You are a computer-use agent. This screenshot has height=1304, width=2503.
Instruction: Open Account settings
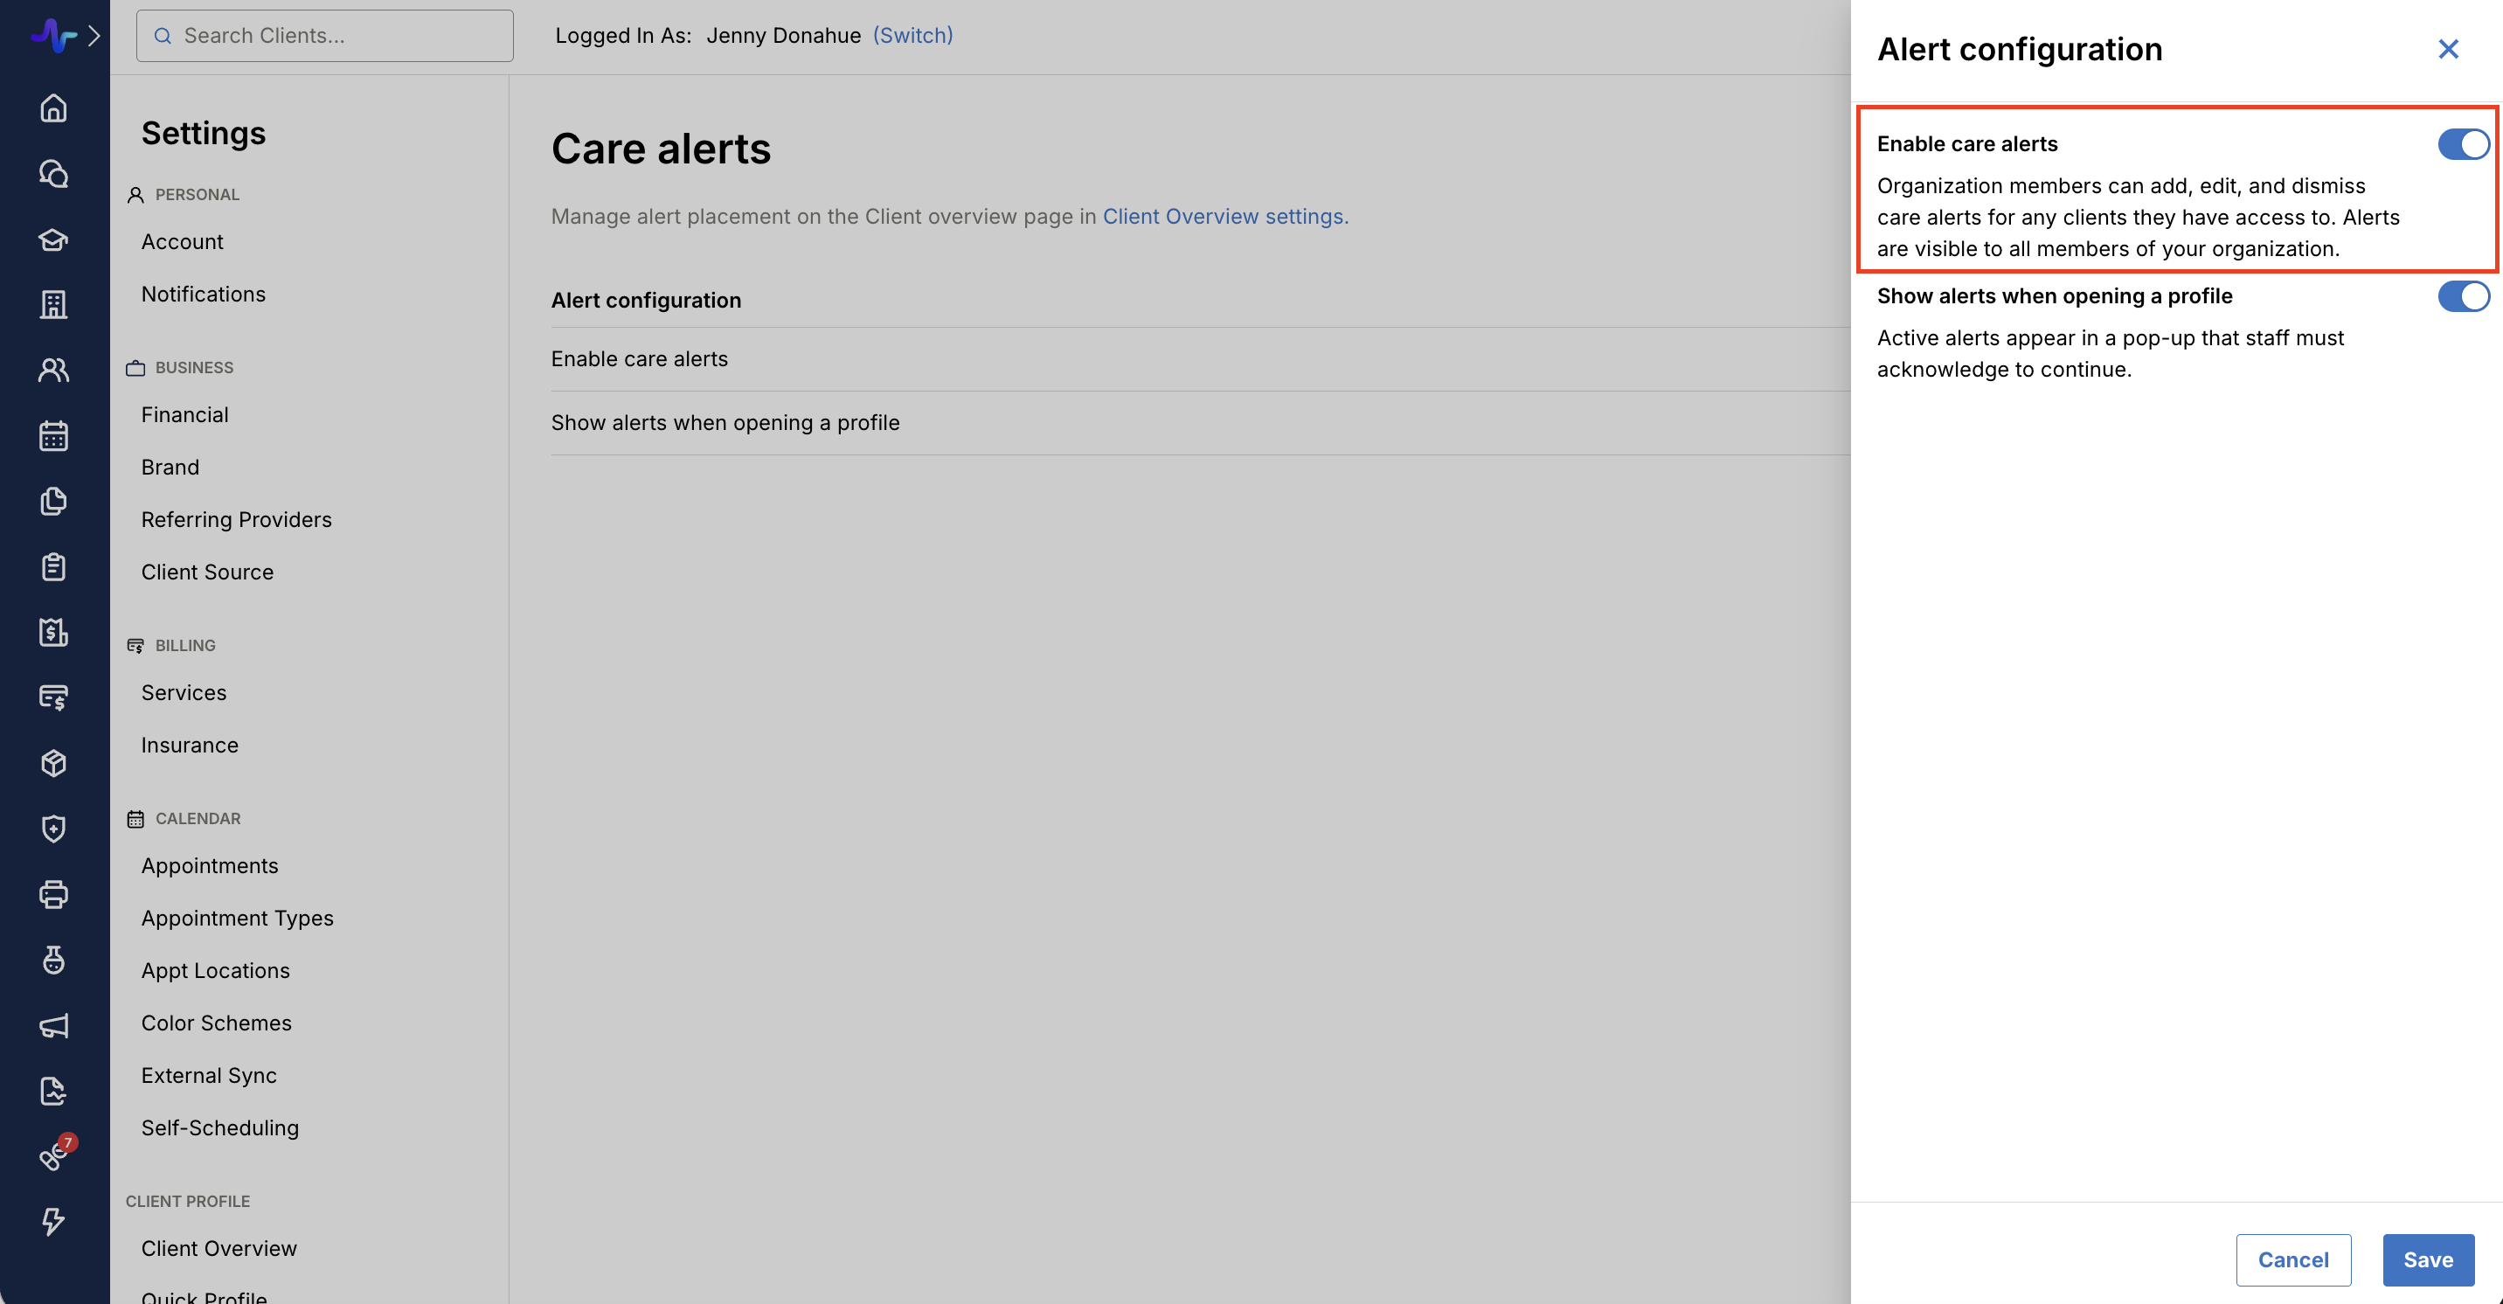click(x=182, y=242)
